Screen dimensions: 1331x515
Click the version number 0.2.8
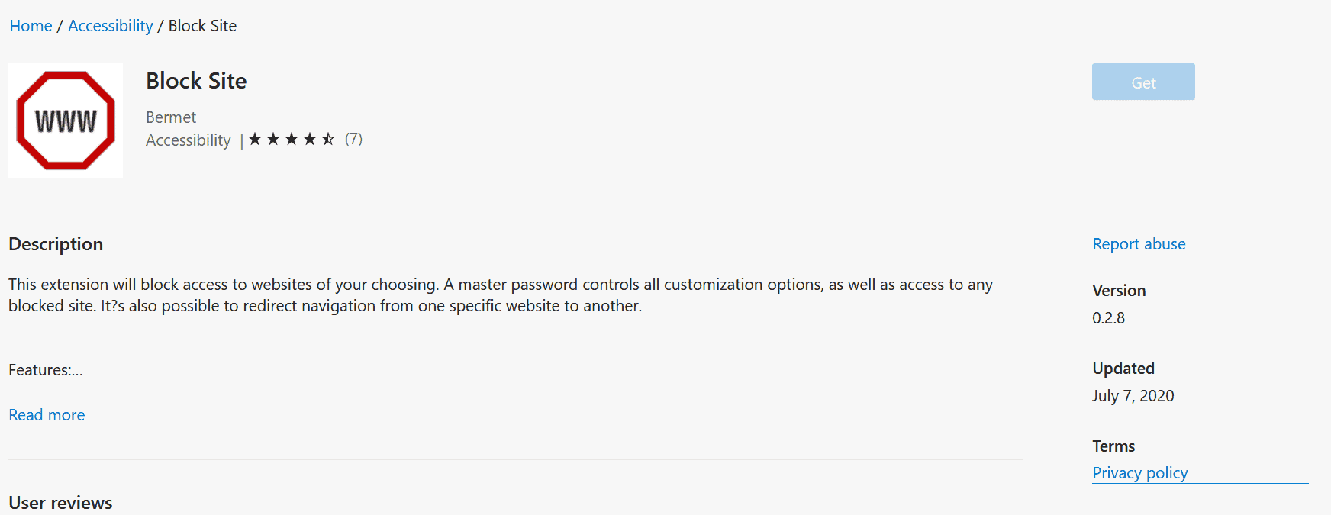coord(1108,318)
